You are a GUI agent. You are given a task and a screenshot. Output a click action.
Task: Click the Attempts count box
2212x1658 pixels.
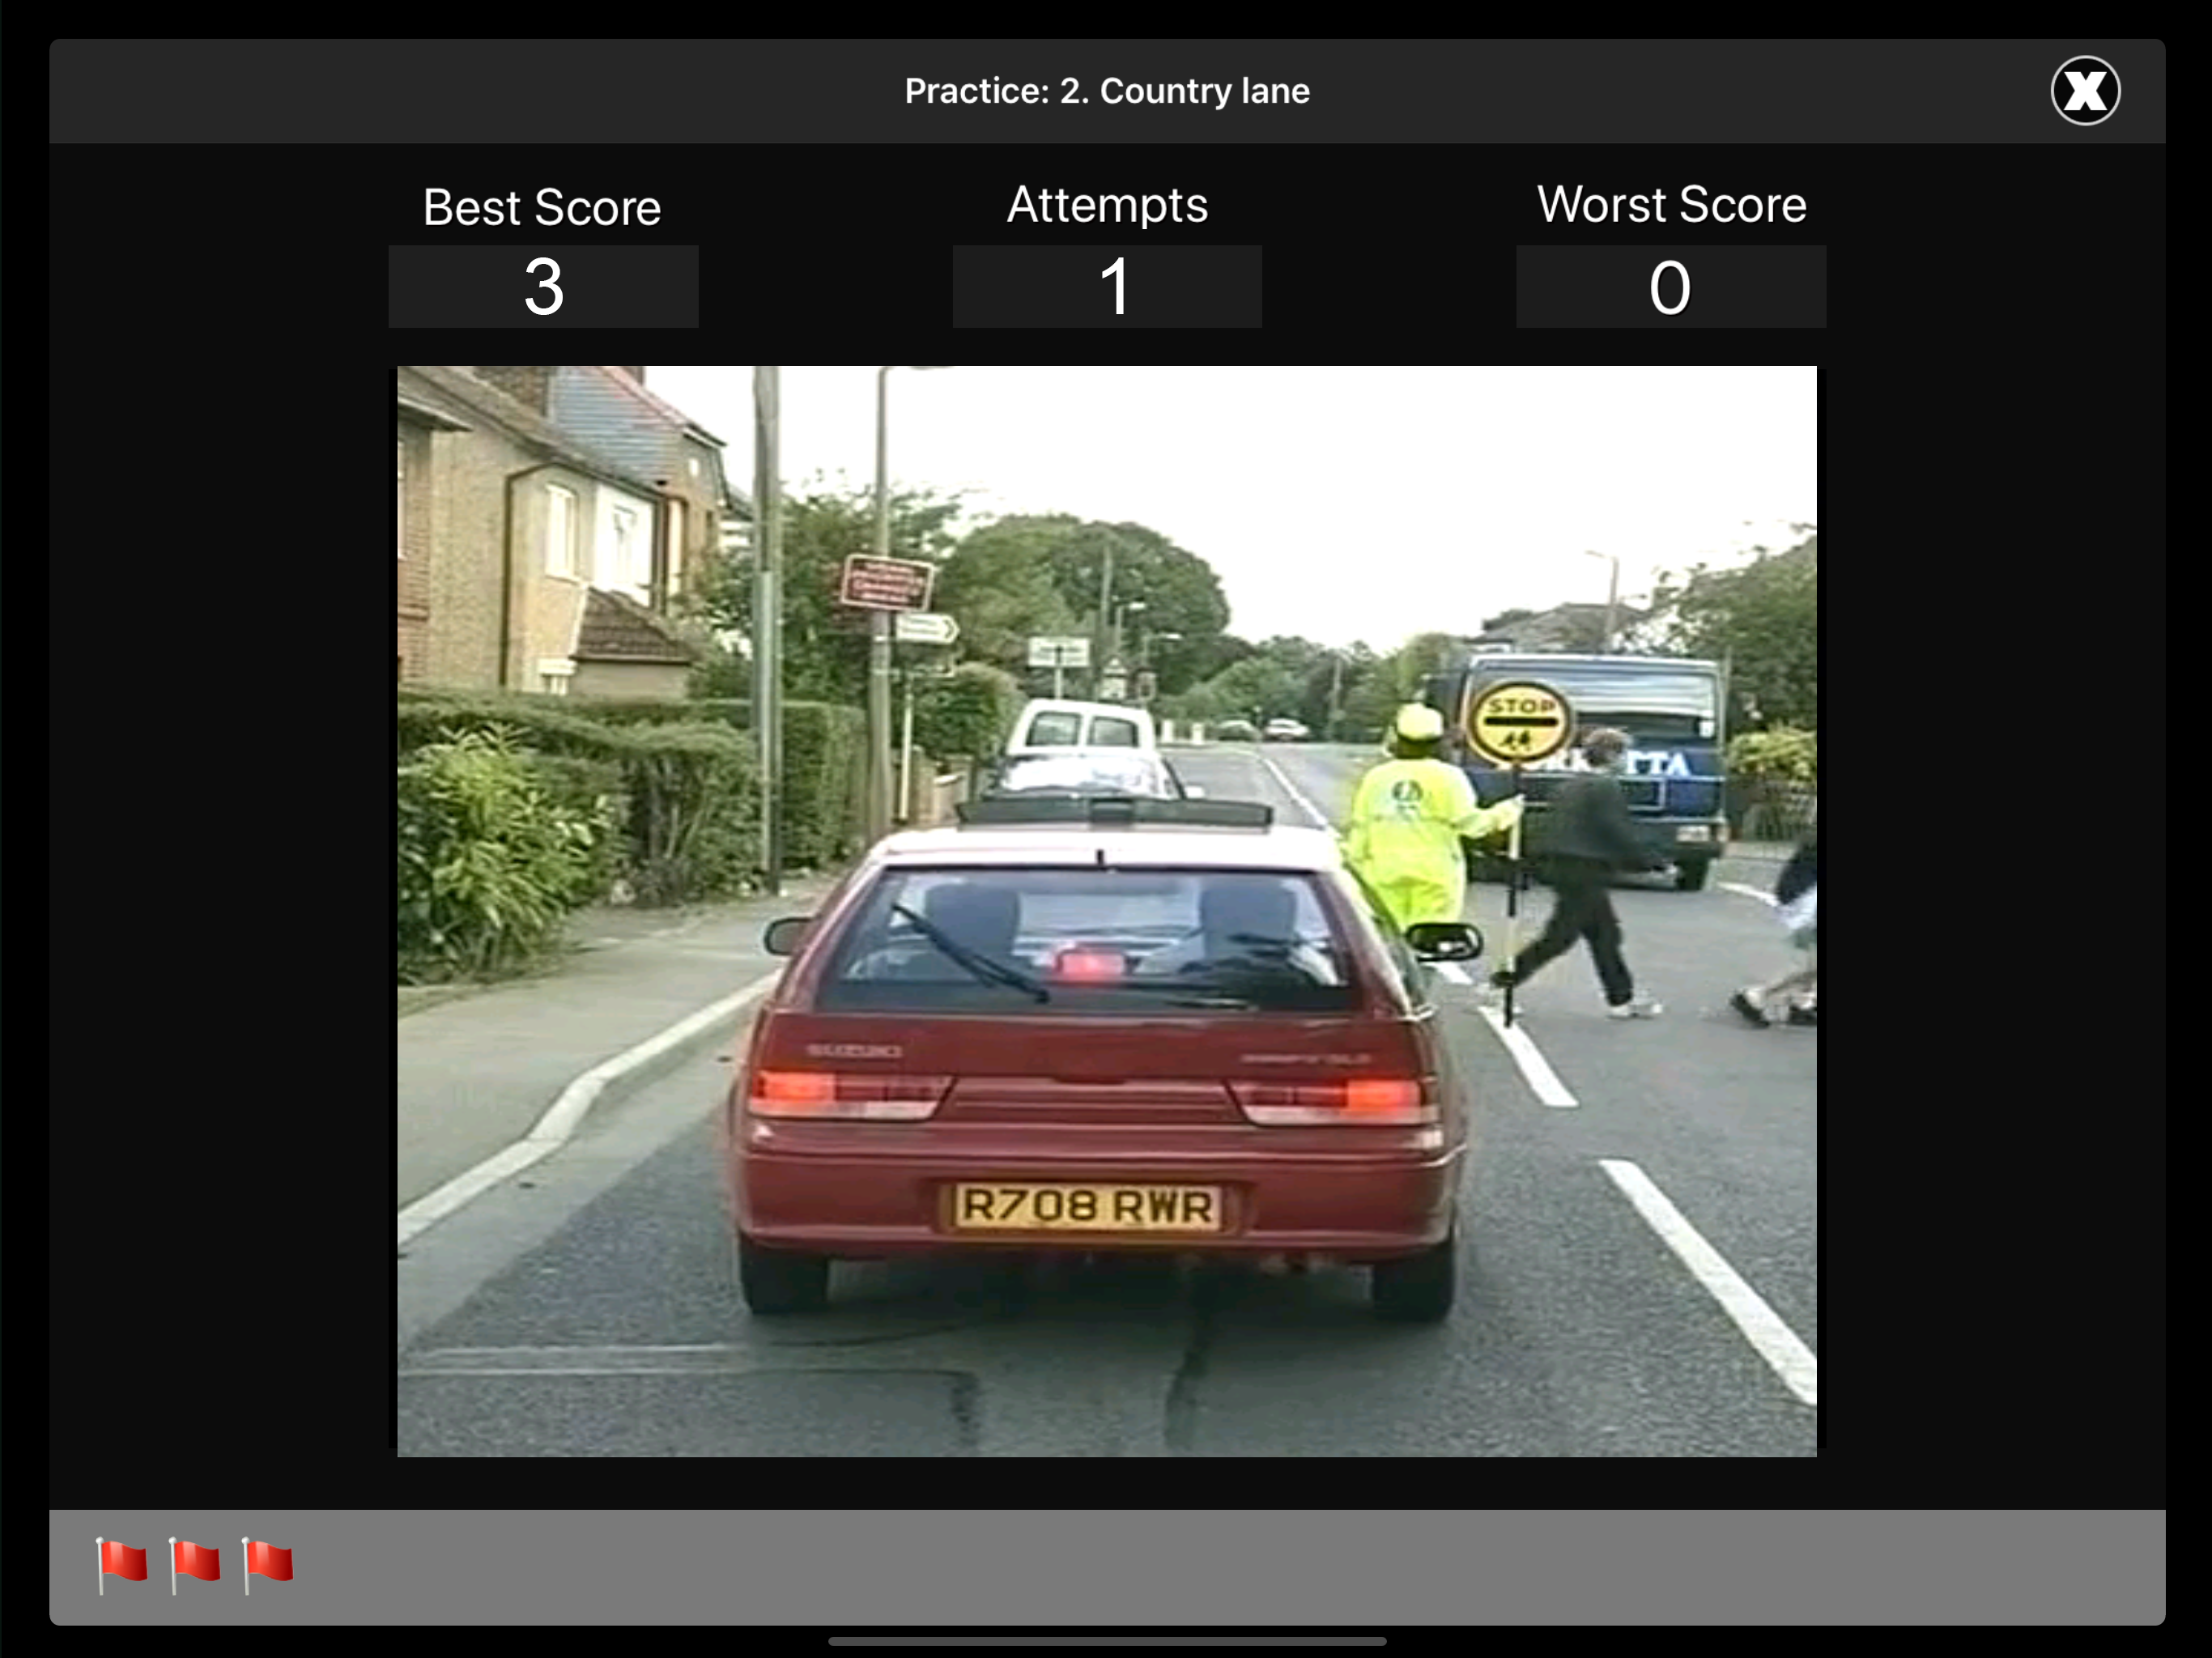[1107, 287]
